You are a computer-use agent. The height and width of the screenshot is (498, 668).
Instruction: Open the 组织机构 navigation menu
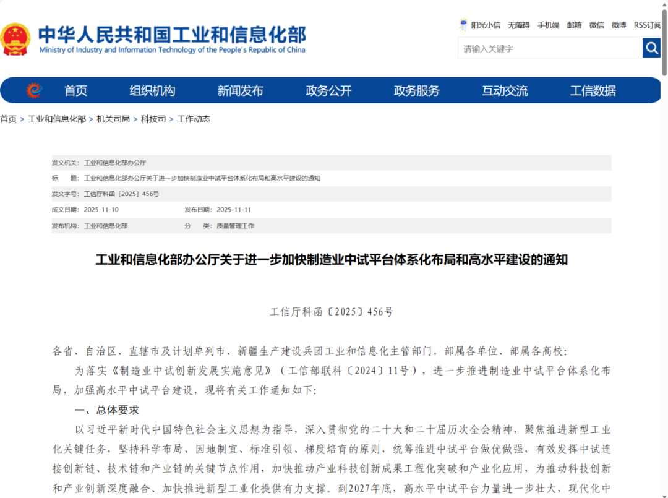pos(152,90)
